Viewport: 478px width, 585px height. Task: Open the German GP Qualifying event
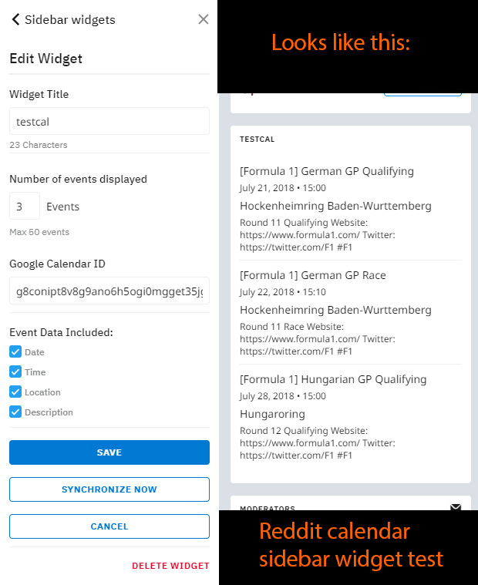point(327,171)
